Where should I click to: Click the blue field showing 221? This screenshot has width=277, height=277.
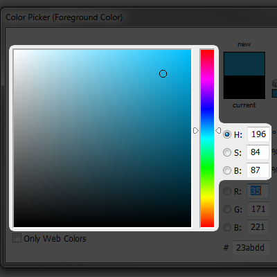point(258,227)
